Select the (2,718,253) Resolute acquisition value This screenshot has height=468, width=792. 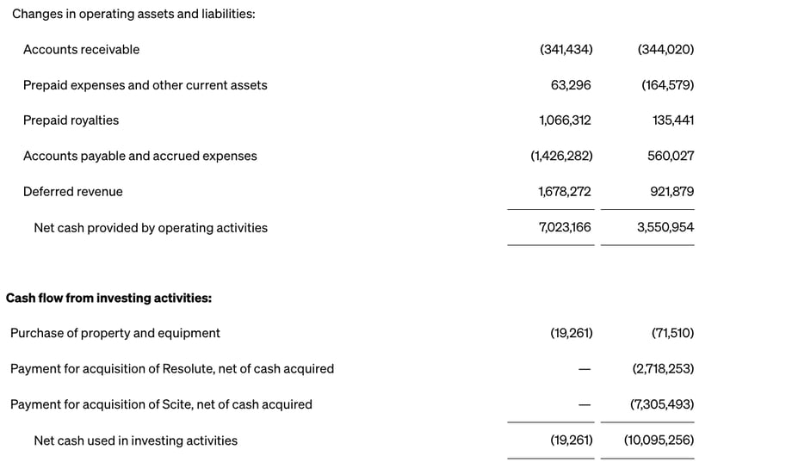(x=662, y=369)
